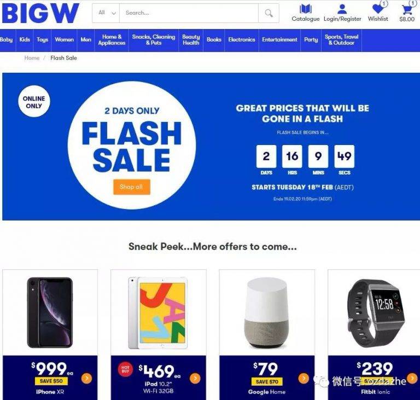Click inside the search input field
The image size is (420, 400).
tap(189, 13)
